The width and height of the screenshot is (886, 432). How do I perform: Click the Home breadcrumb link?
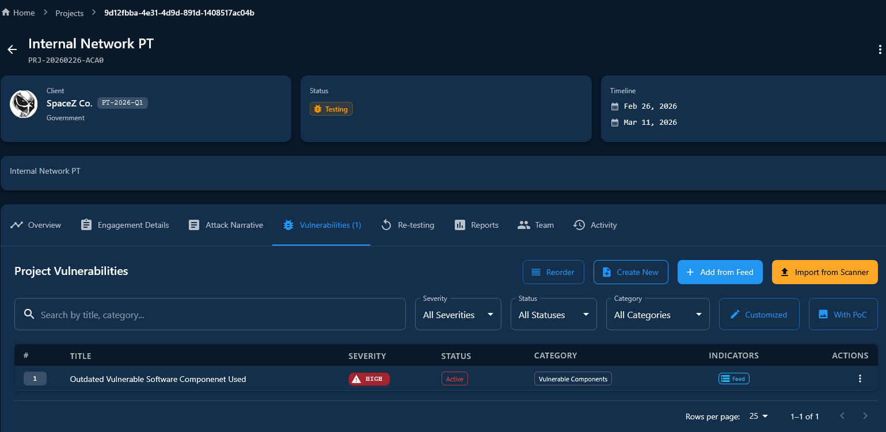[x=18, y=13]
